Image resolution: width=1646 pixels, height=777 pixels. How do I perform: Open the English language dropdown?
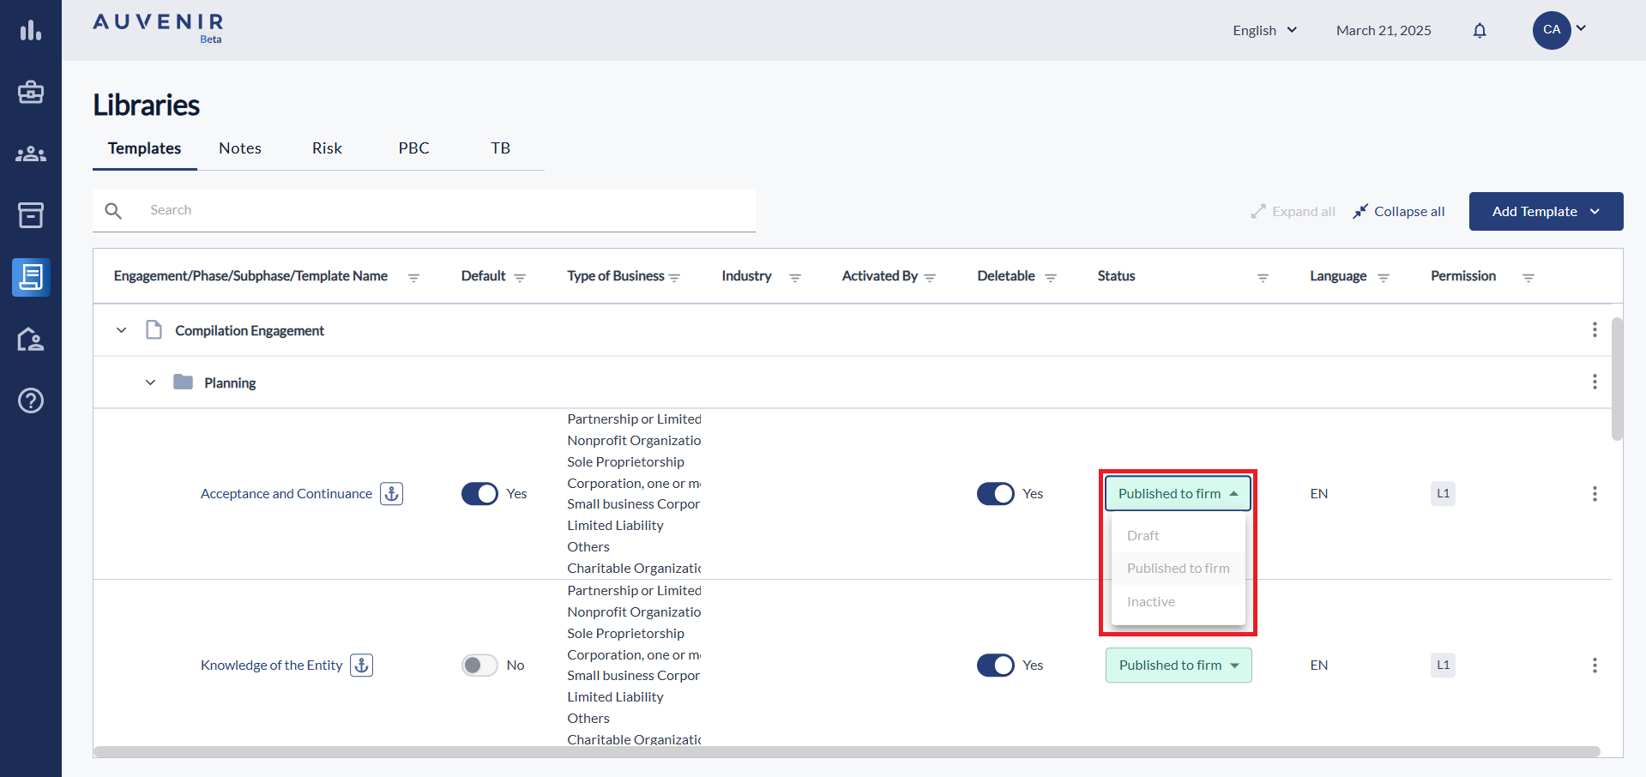tap(1264, 31)
